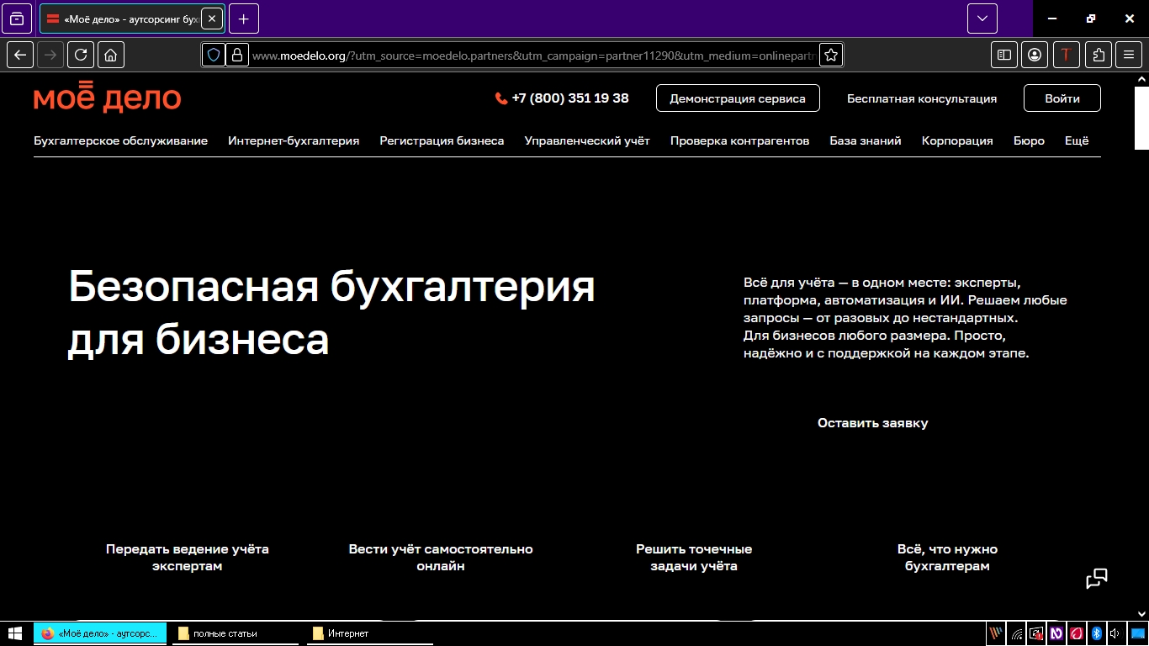Image resolution: width=1149 pixels, height=646 pixels.
Task: Open the extensions puzzle icon
Action: (1099, 55)
